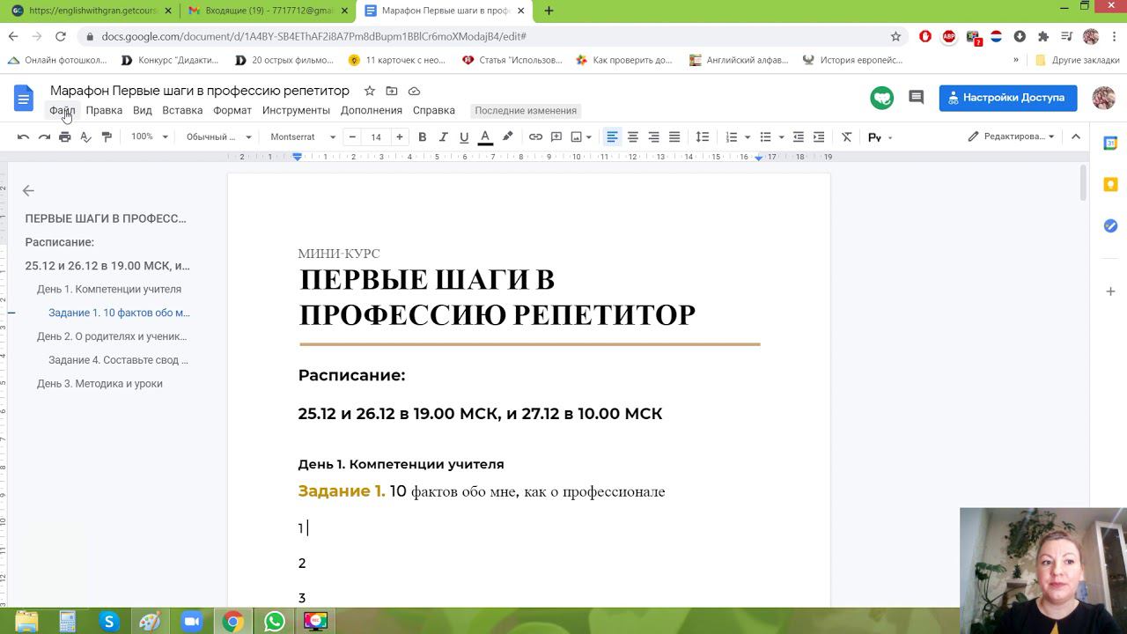1127x634 pixels.
Task: Click the print icon in toolbar
Action: 64,136
